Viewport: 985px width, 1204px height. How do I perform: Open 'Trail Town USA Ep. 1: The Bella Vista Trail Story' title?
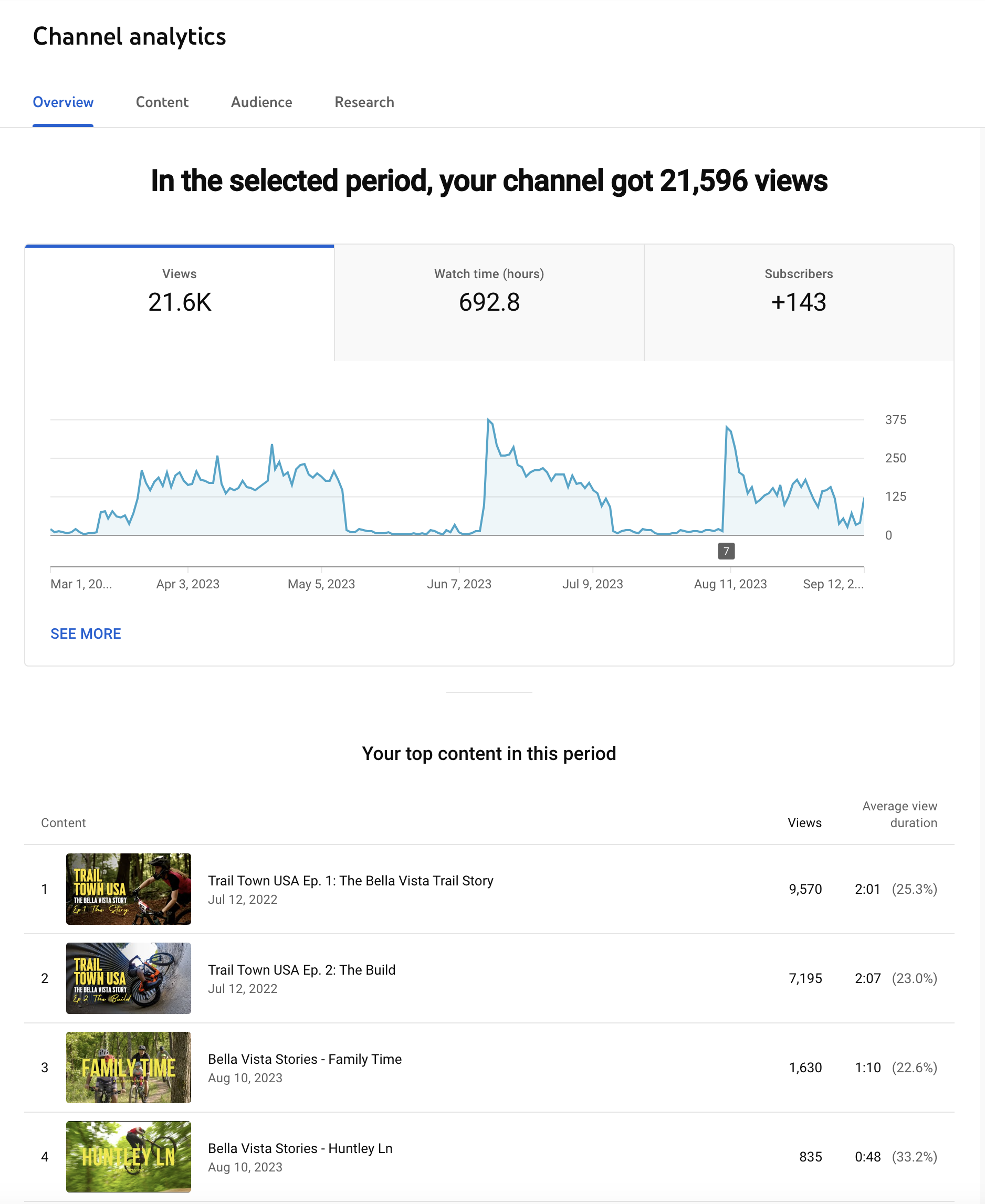350,880
